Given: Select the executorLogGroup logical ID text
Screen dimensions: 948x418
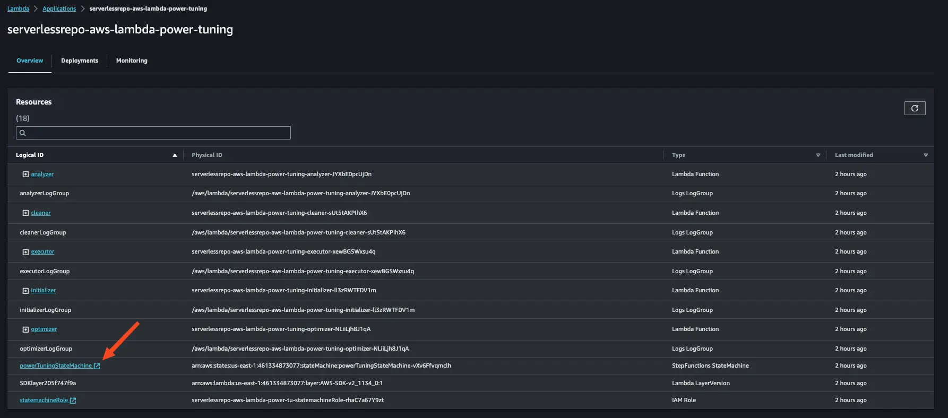Looking at the screenshot, I should tap(45, 271).
